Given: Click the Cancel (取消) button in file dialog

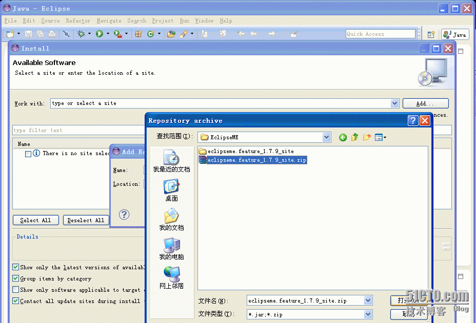Looking at the screenshot, I should coord(409,314).
